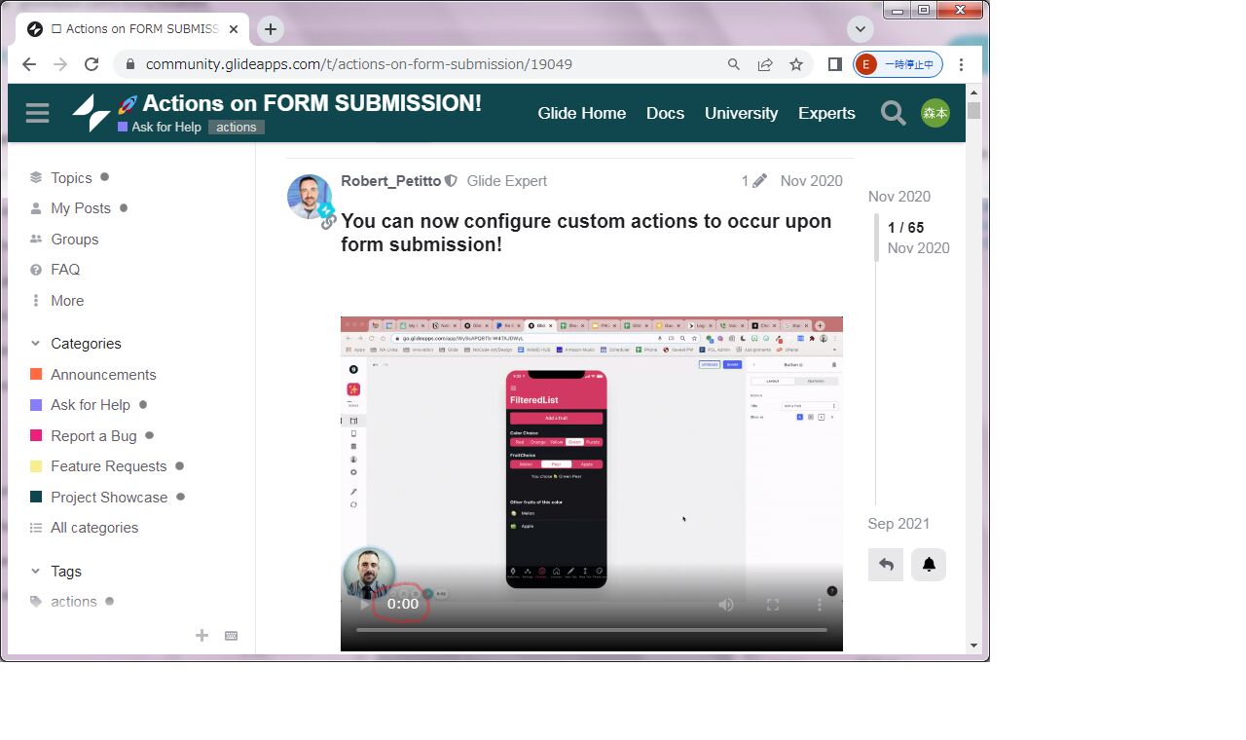Select the Actions on FORM SUBMISSION tab
Image resolution: width=1246 pixels, height=740 pixels.
pos(134,29)
